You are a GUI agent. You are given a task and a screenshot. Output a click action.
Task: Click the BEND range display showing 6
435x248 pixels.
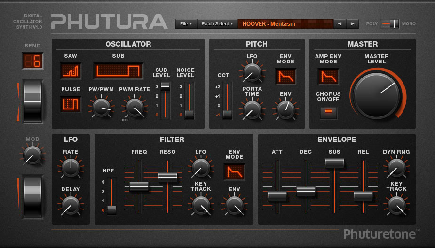32,61
